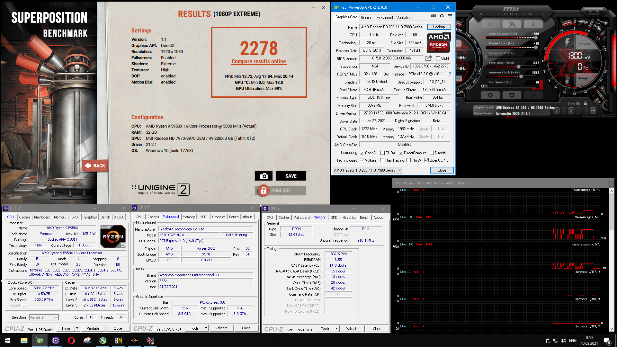Click the GPU-Z refresh icon
This screenshot has height=347, width=617.
pos(442,16)
